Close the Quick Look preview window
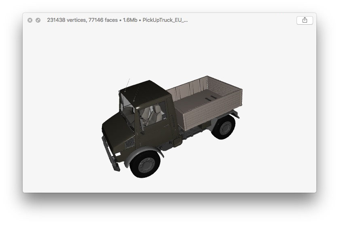 (x=30, y=20)
